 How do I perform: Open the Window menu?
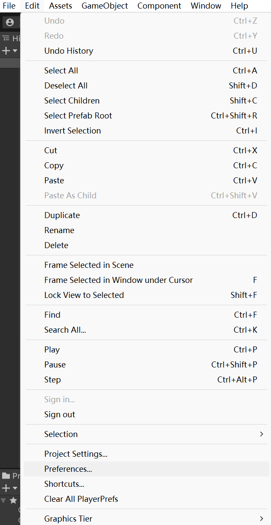[x=206, y=6]
